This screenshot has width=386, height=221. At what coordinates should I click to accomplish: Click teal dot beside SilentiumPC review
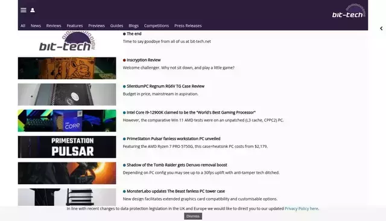tap(124, 86)
